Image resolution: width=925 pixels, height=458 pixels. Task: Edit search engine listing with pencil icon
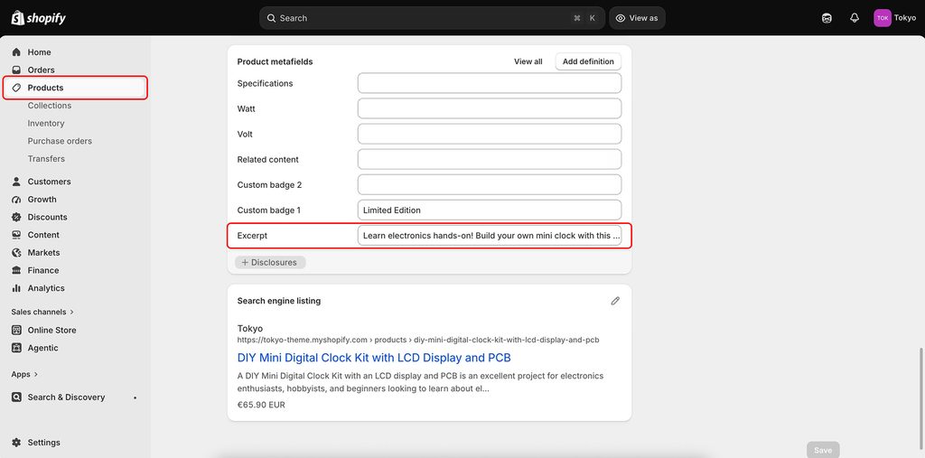[x=615, y=301]
